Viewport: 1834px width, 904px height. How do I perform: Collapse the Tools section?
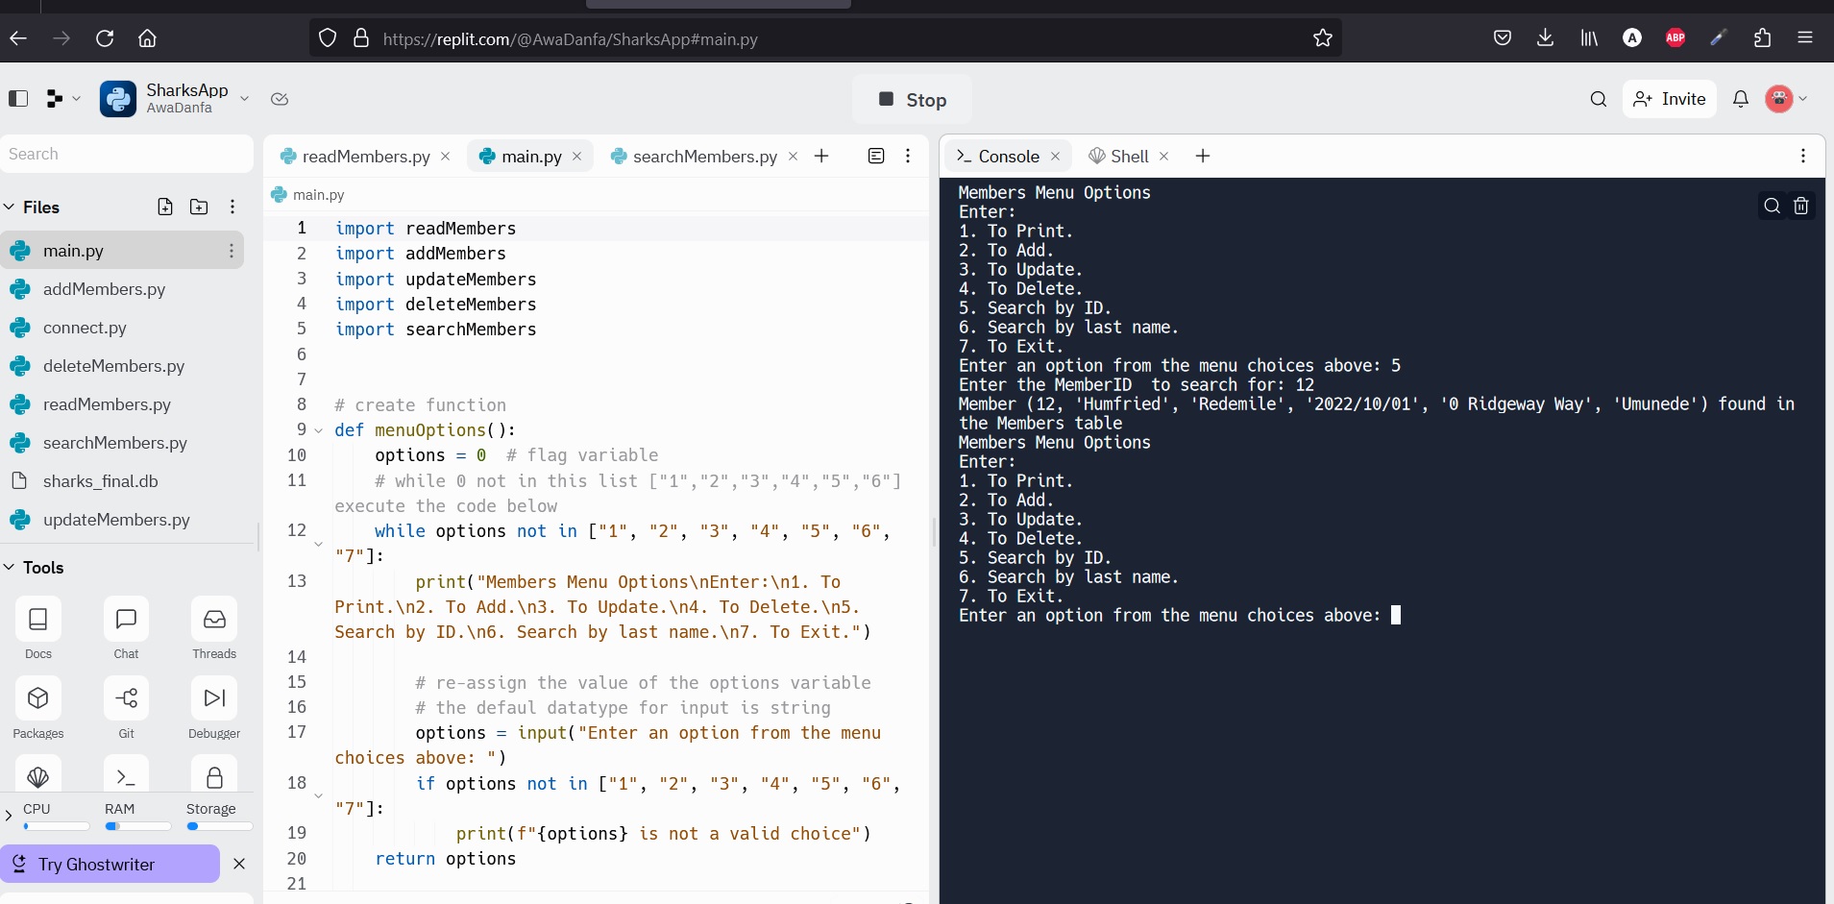[9, 568]
